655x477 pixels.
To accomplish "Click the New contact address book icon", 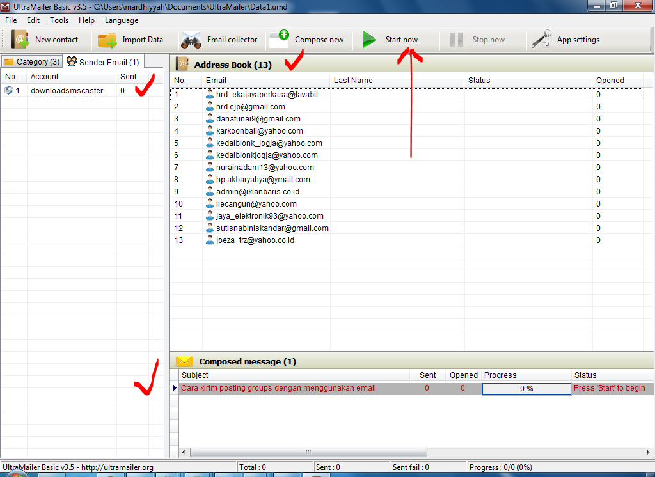I will (20, 40).
